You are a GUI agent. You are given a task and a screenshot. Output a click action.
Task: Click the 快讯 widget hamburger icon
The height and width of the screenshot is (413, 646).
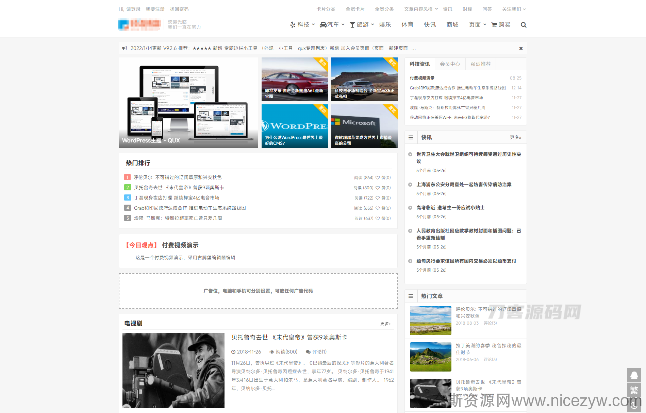point(411,138)
